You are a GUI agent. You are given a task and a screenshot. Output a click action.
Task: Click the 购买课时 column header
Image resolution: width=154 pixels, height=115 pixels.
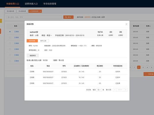[x=100, y=66]
